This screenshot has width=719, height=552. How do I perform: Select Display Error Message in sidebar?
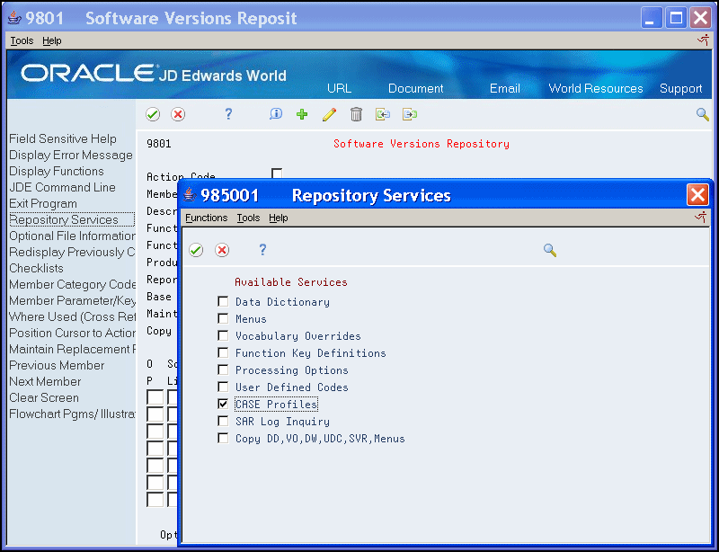point(71,155)
